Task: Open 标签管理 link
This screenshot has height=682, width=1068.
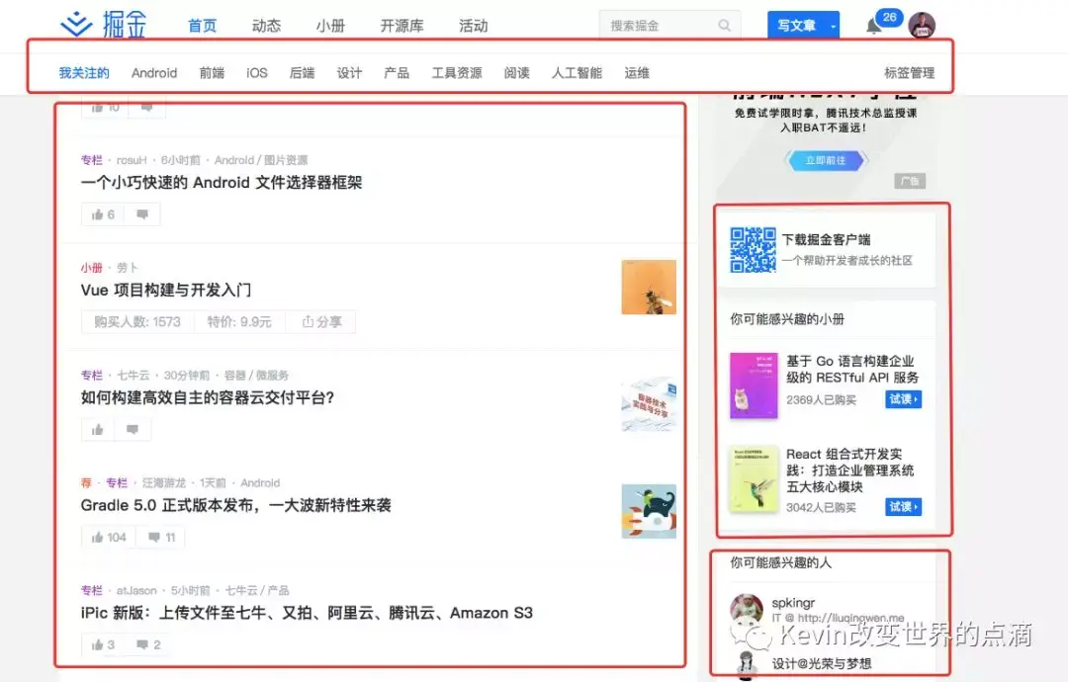Action: tap(910, 73)
